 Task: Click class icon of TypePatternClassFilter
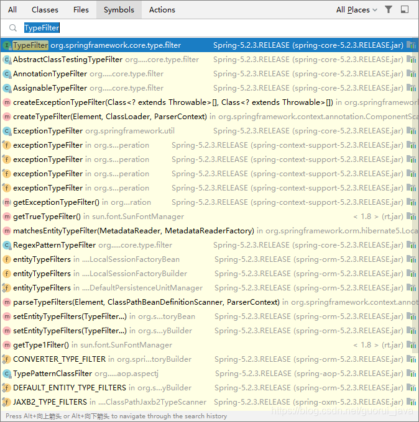click(x=7, y=374)
